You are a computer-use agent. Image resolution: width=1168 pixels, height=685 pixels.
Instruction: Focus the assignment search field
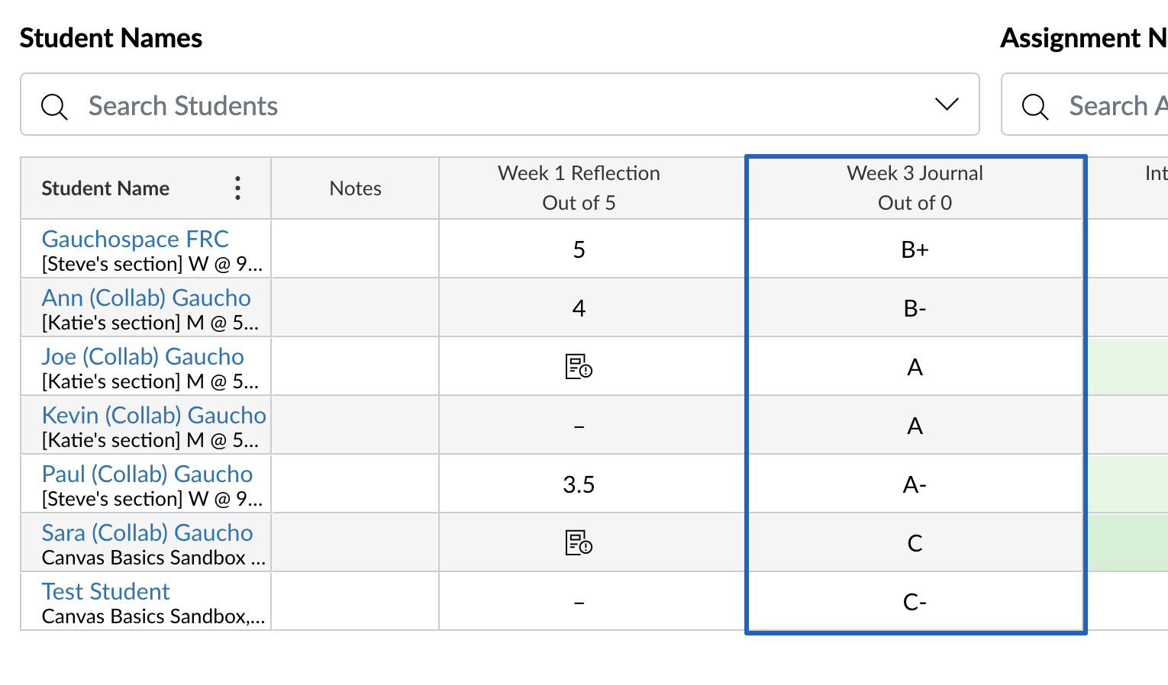coord(1085,105)
